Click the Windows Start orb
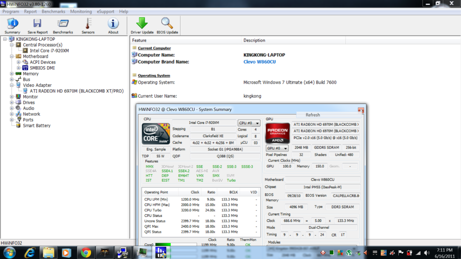The width and height of the screenshot is (461, 259). click(9, 252)
